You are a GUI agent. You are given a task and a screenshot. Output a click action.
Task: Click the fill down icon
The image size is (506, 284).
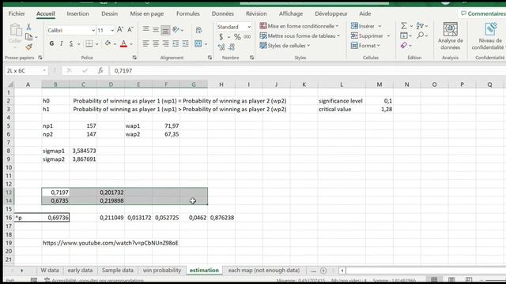click(404, 35)
